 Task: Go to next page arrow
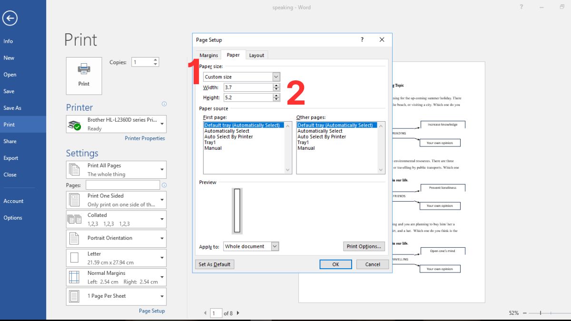coord(238,313)
